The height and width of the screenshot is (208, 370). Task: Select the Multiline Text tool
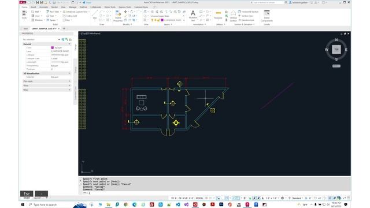[193, 16]
